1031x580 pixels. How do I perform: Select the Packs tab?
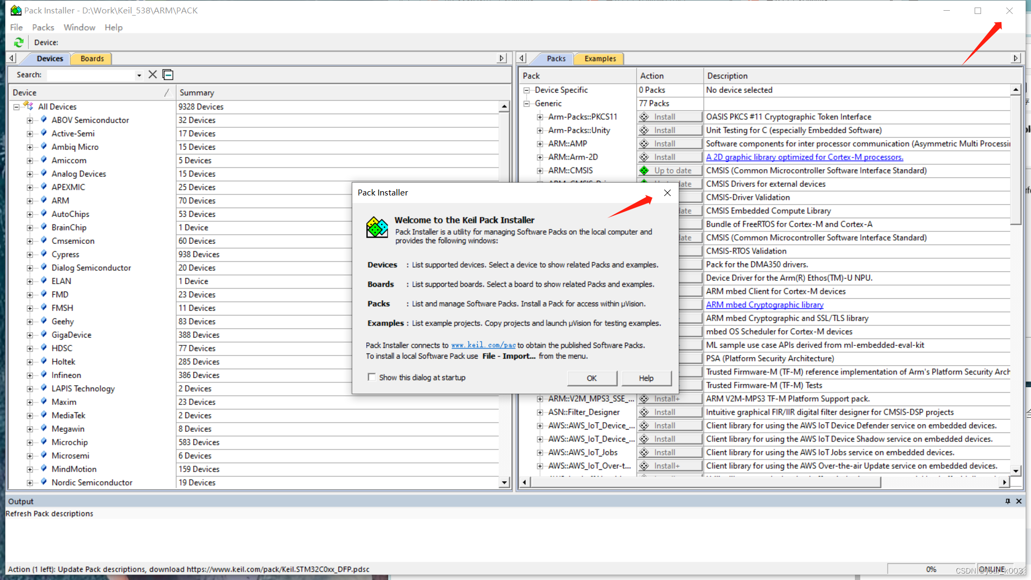[x=556, y=59]
